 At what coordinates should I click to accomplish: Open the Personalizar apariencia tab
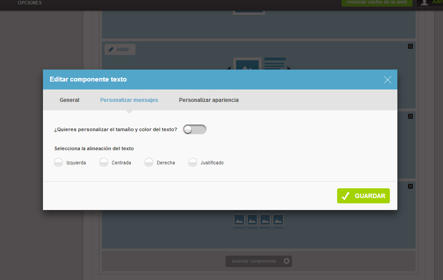pyautogui.click(x=209, y=100)
